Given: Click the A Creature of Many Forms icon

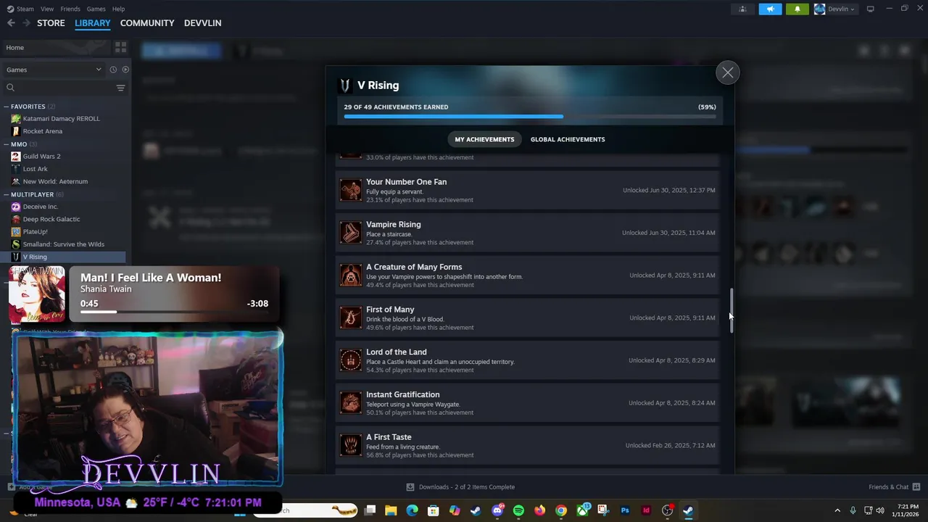Looking at the screenshot, I should pyautogui.click(x=351, y=275).
